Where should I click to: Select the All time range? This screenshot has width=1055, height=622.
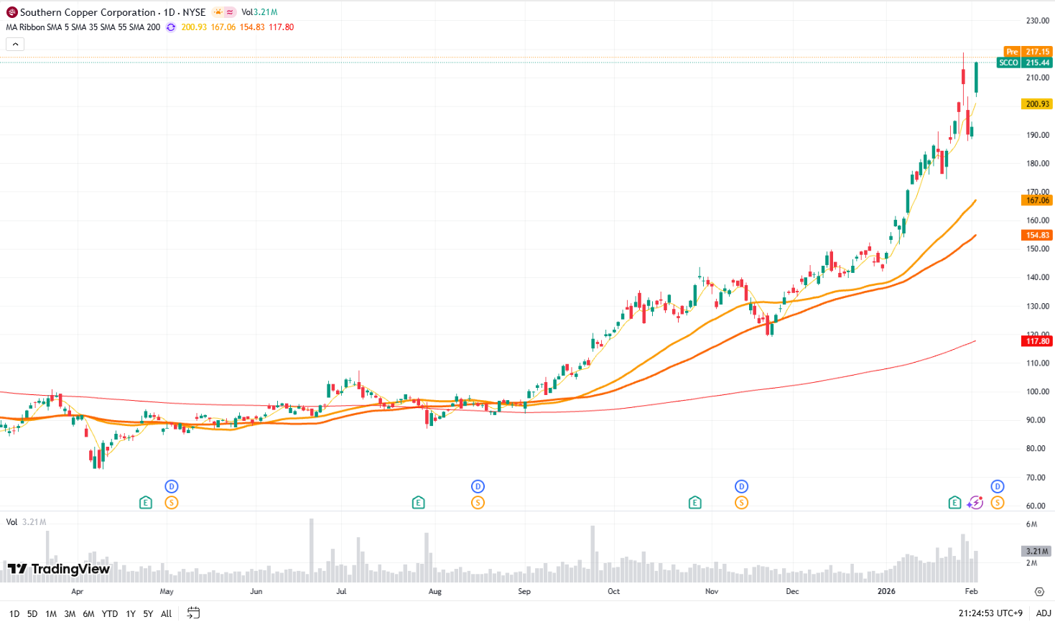[x=166, y=613]
